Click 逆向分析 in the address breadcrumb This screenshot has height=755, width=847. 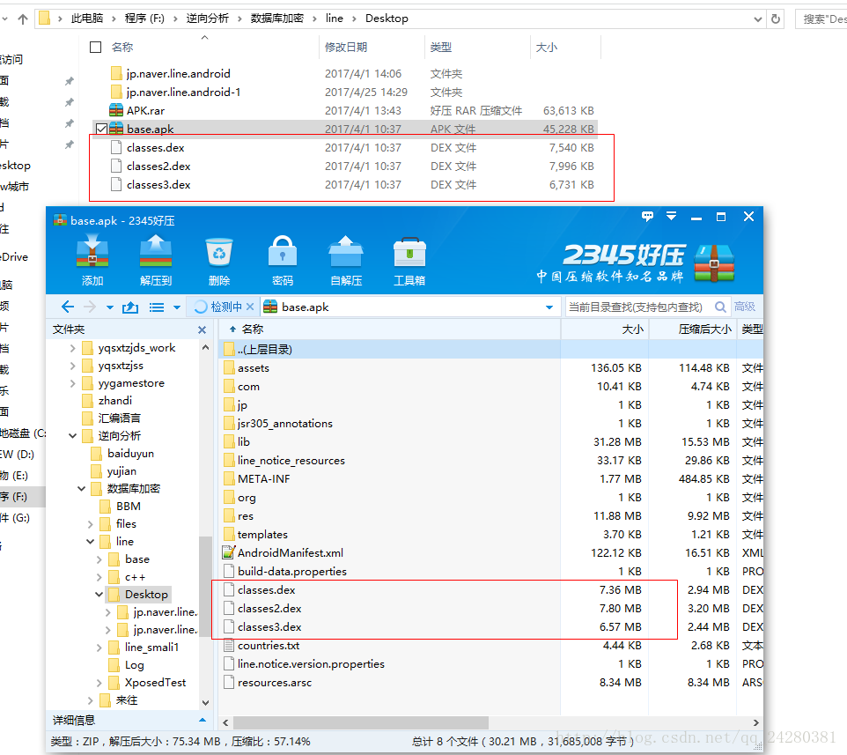tap(208, 19)
